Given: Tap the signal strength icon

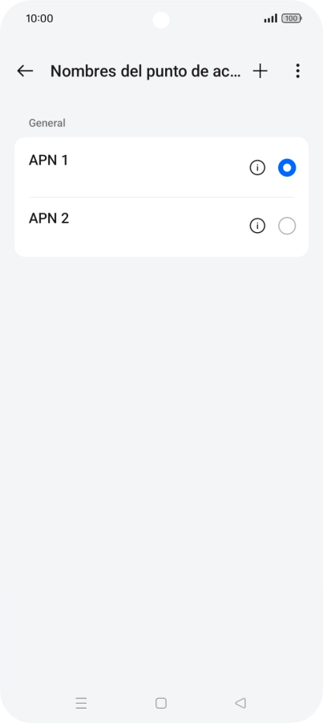Looking at the screenshot, I should click(x=271, y=18).
